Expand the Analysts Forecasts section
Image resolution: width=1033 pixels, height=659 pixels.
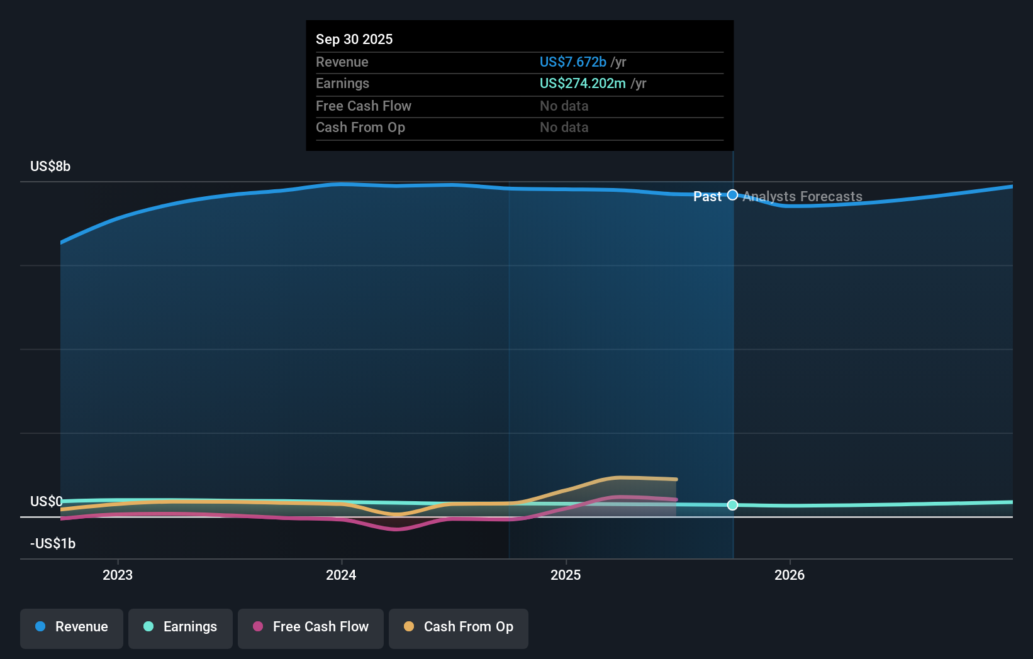[x=802, y=196]
